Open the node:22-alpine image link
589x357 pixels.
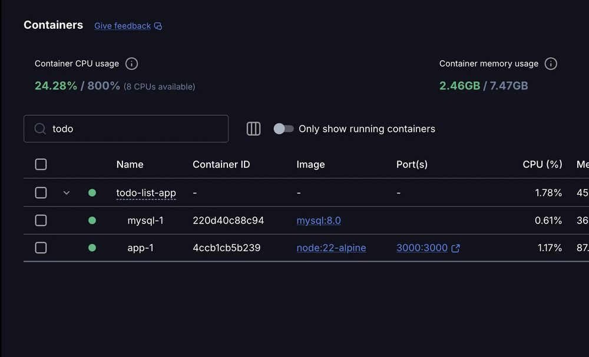pos(331,248)
